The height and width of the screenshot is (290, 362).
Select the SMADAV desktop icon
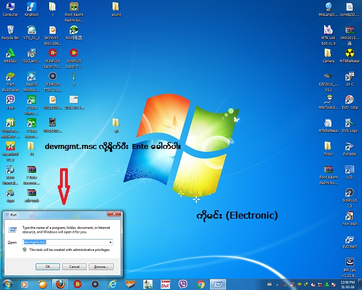click(x=10, y=54)
